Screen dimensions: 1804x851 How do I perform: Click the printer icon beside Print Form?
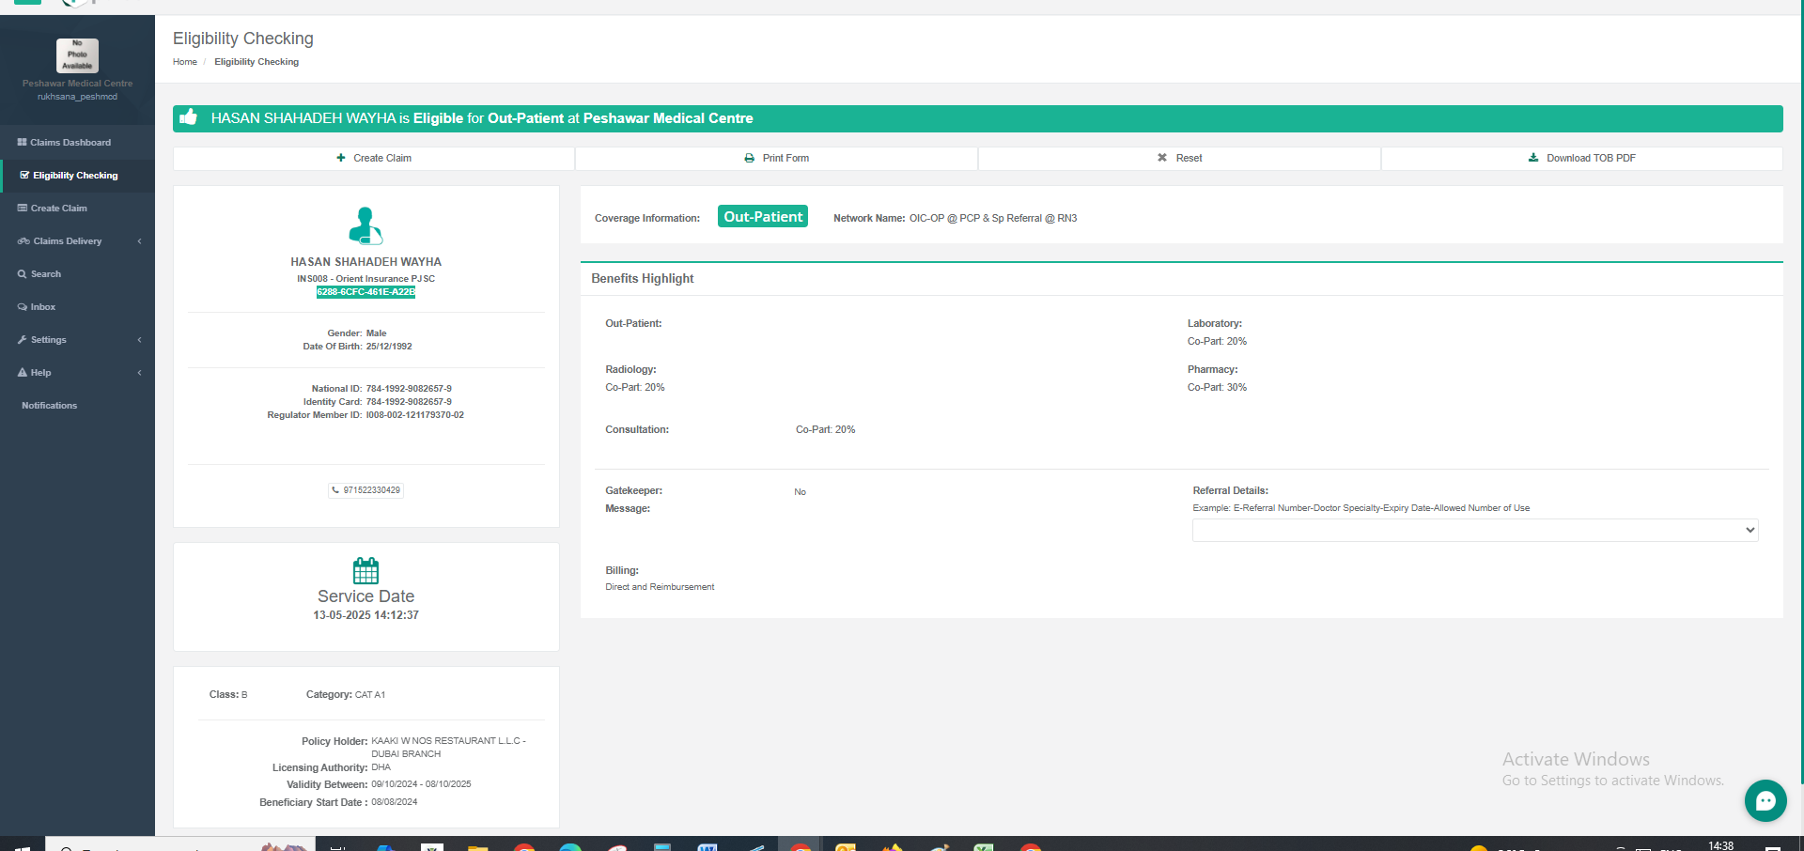pos(749,158)
